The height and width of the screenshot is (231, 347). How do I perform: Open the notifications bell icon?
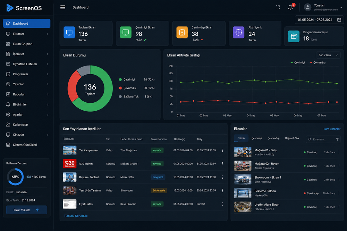(290, 8)
